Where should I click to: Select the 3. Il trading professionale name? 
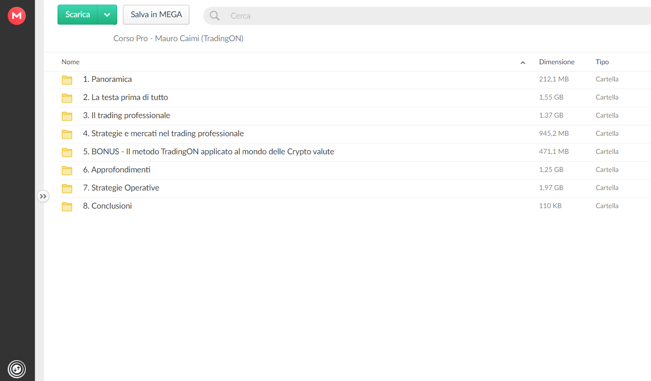pyautogui.click(x=127, y=115)
